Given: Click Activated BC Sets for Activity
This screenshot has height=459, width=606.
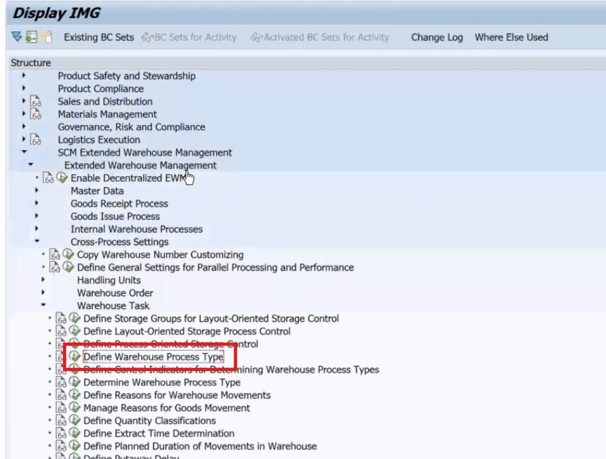Looking at the screenshot, I should [x=320, y=37].
